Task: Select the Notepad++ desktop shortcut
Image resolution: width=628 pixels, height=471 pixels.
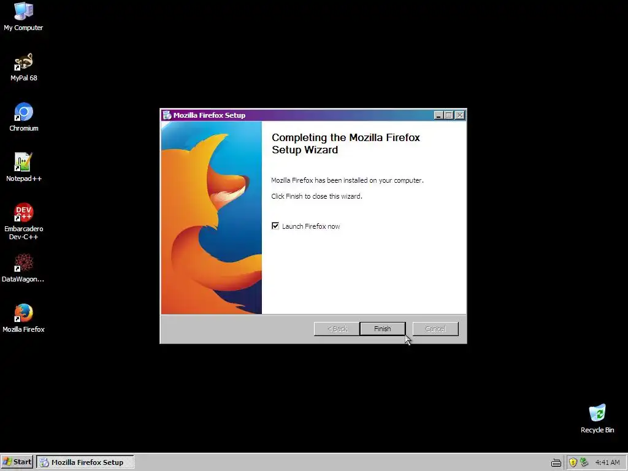Action: coord(24,167)
